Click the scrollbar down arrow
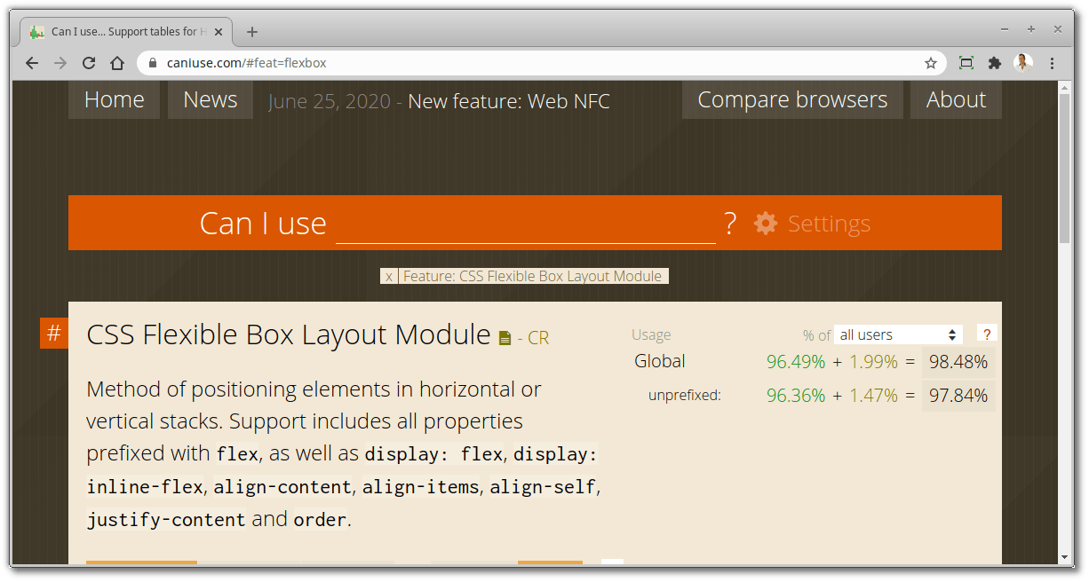This screenshot has width=1089, height=582. pyautogui.click(x=1065, y=557)
